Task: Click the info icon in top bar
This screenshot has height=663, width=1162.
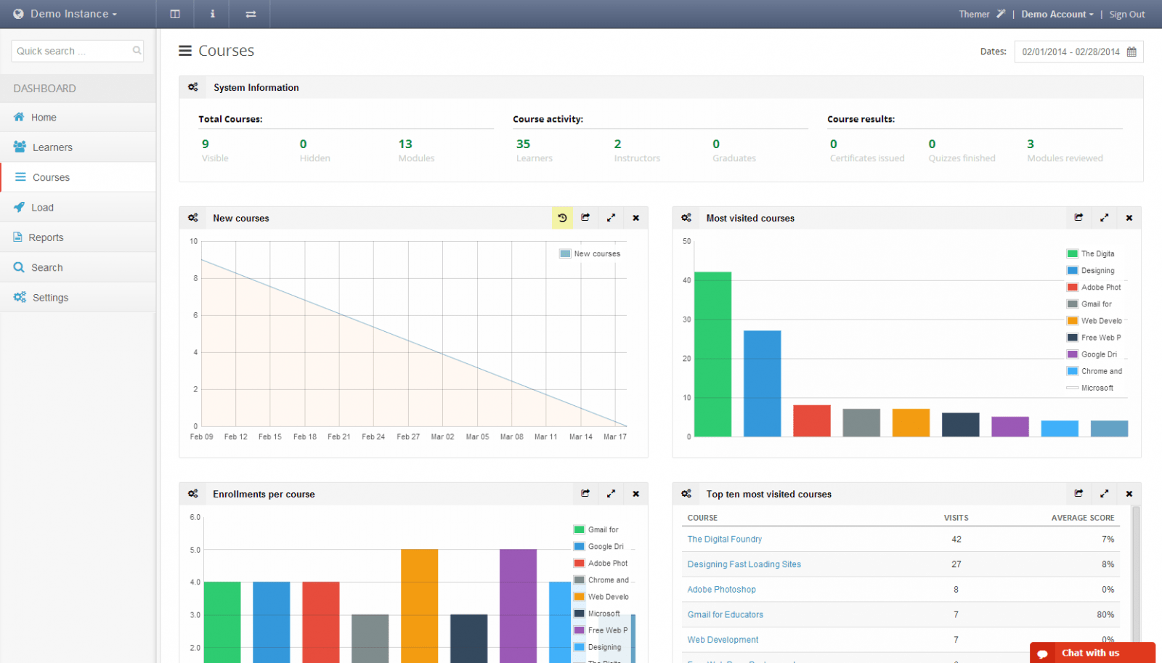Action: tap(212, 14)
